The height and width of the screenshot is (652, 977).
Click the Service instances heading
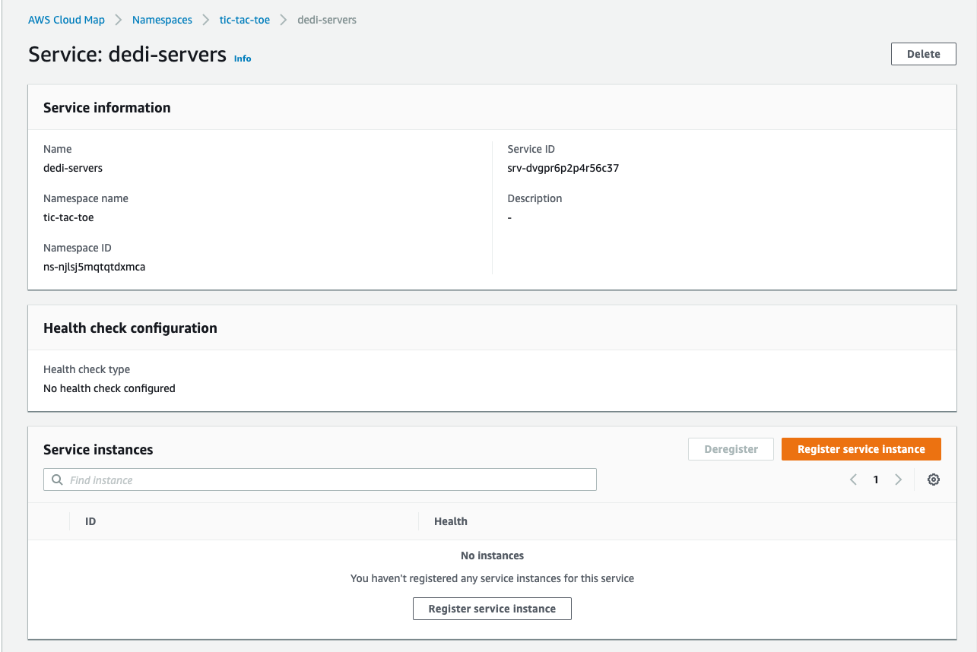click(x=98, y=450)
